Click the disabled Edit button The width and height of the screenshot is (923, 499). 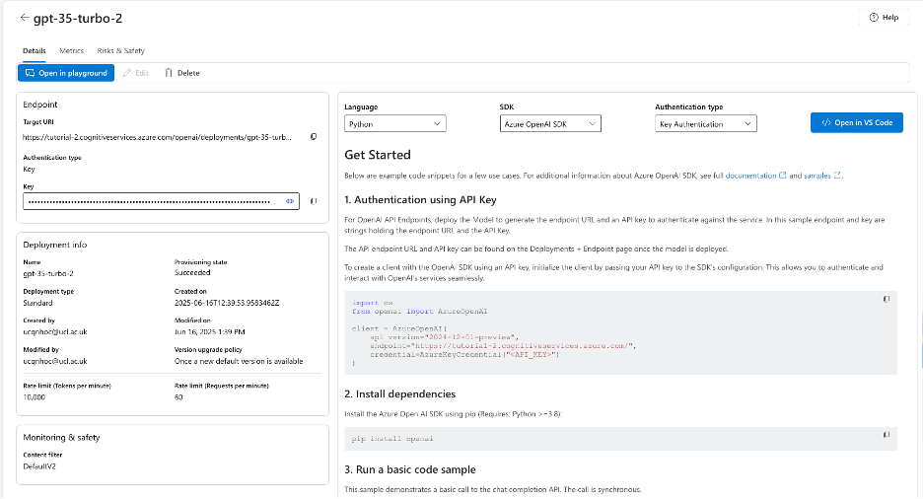135,73
